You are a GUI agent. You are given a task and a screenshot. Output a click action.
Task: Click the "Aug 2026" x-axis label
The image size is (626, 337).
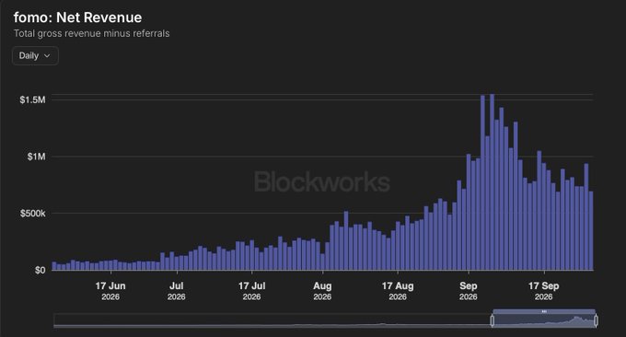click(x=322, y=291)
